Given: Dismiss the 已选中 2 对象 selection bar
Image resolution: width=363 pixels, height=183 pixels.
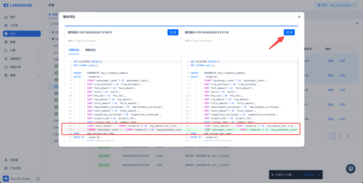Looking at the screenshot, I should click(x=319, y=175).
